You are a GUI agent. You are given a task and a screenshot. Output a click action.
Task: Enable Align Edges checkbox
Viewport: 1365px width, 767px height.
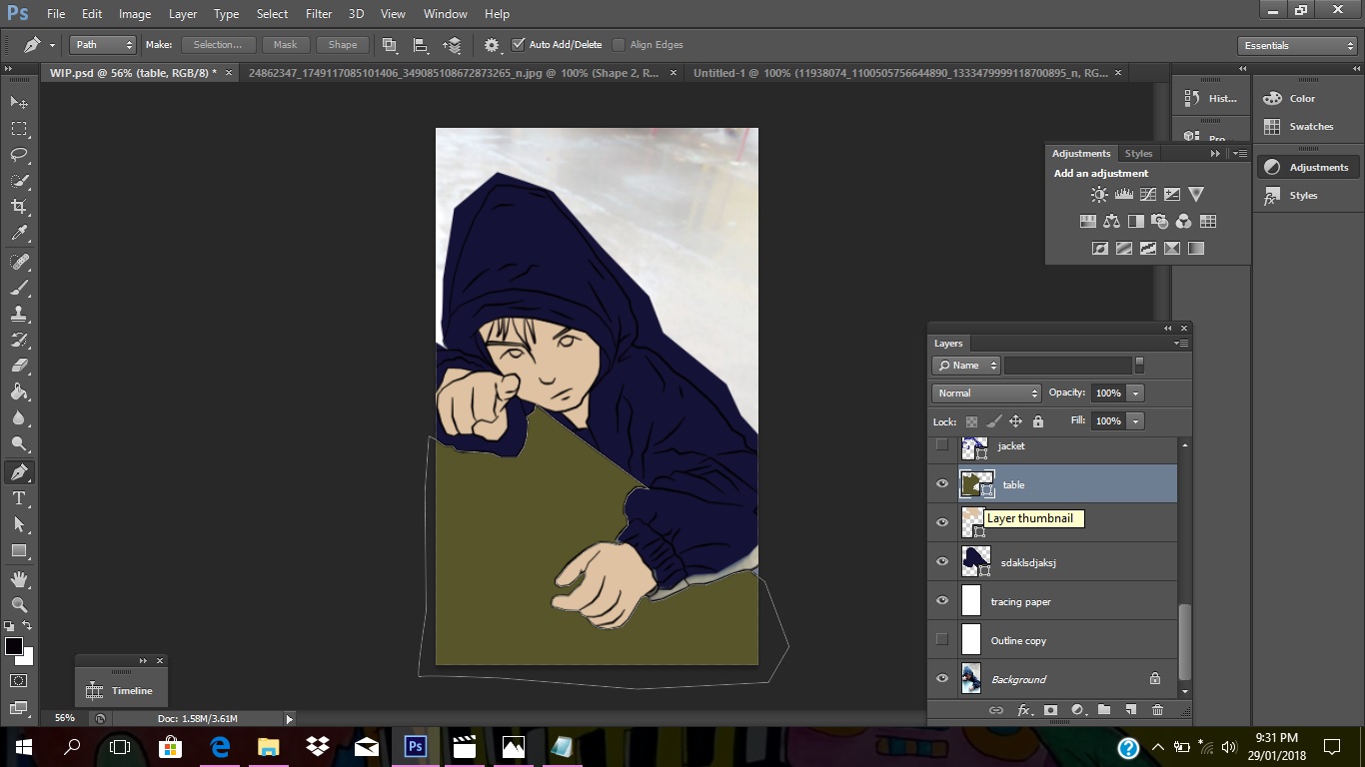click(x=619, y=45)
